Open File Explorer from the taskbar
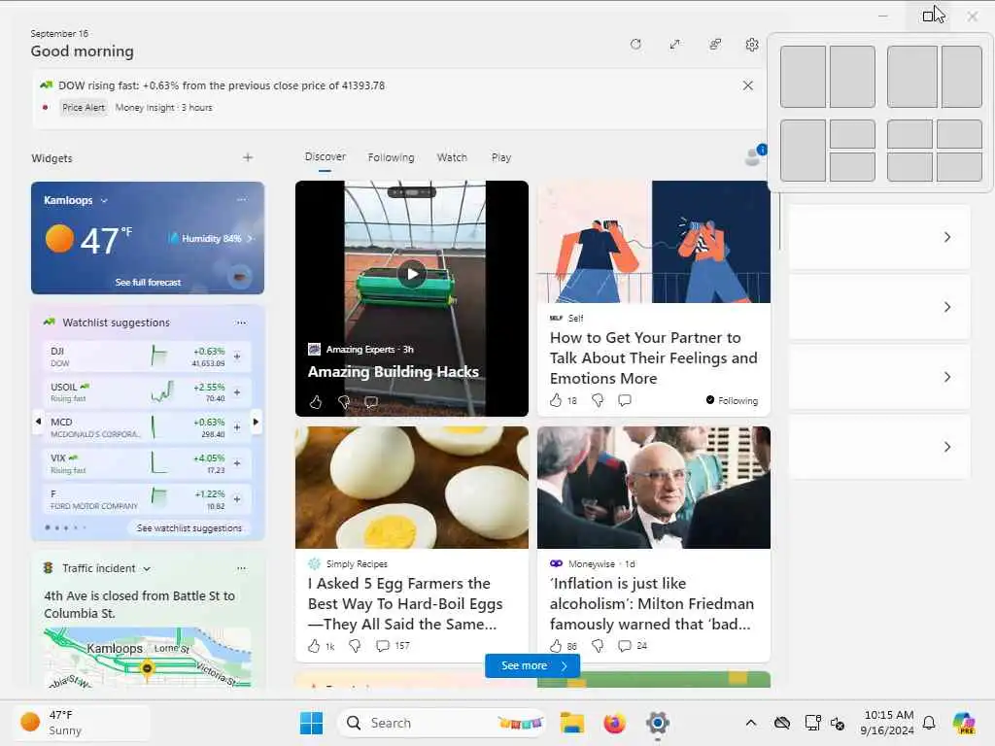The width and height of the screenshot is (995, 746). (571, 723)
